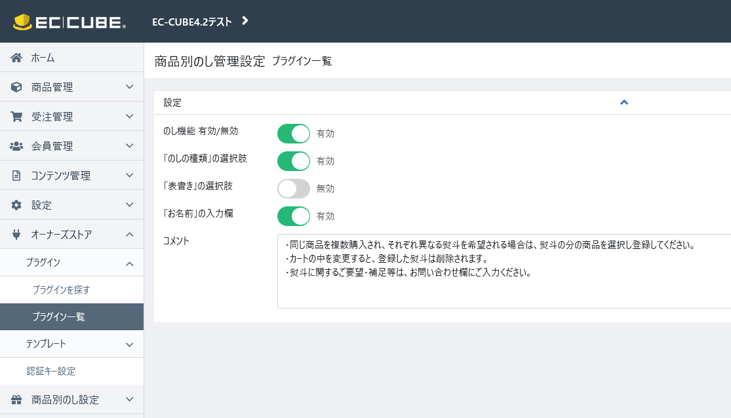Open the 認証キー設定 submenu item
Screen dimensions: 731x418
72,371
